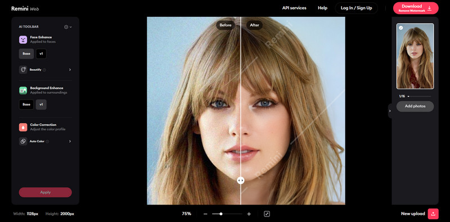Viewport: 450px width, 222px height.
Task: Click the red New upload icon
Action: click(x=433, y=214)
